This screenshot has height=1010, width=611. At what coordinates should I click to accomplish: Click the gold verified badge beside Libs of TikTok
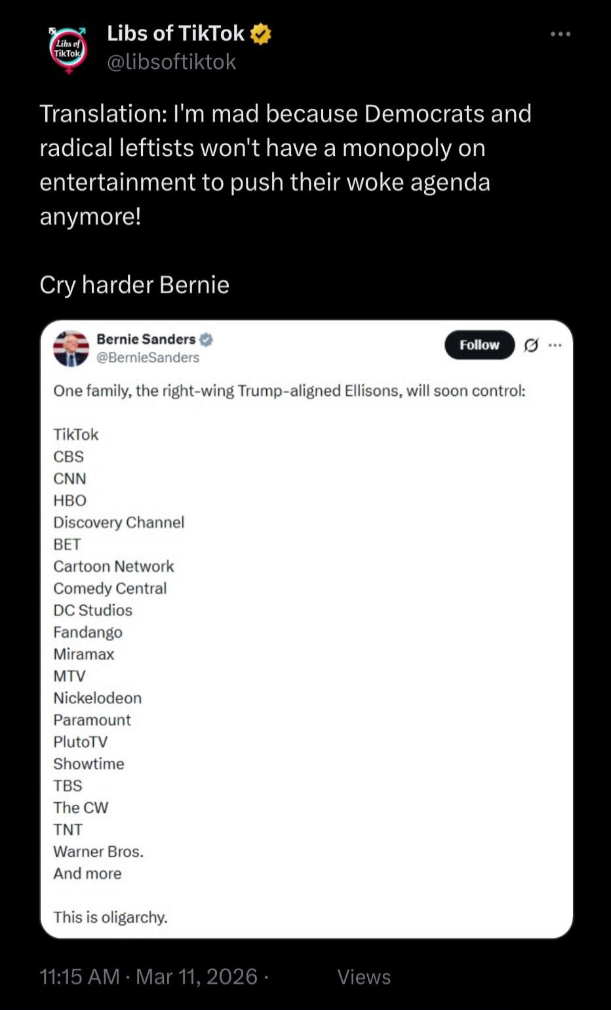pos(260,33)
